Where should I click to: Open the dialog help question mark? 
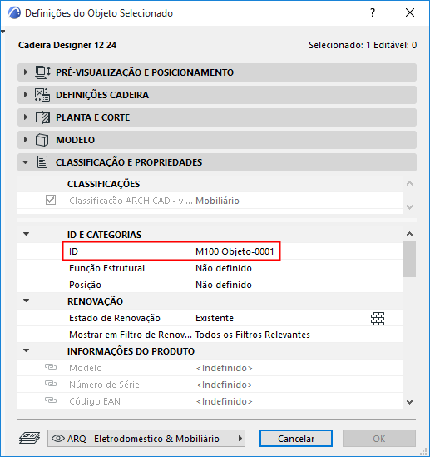373,12
